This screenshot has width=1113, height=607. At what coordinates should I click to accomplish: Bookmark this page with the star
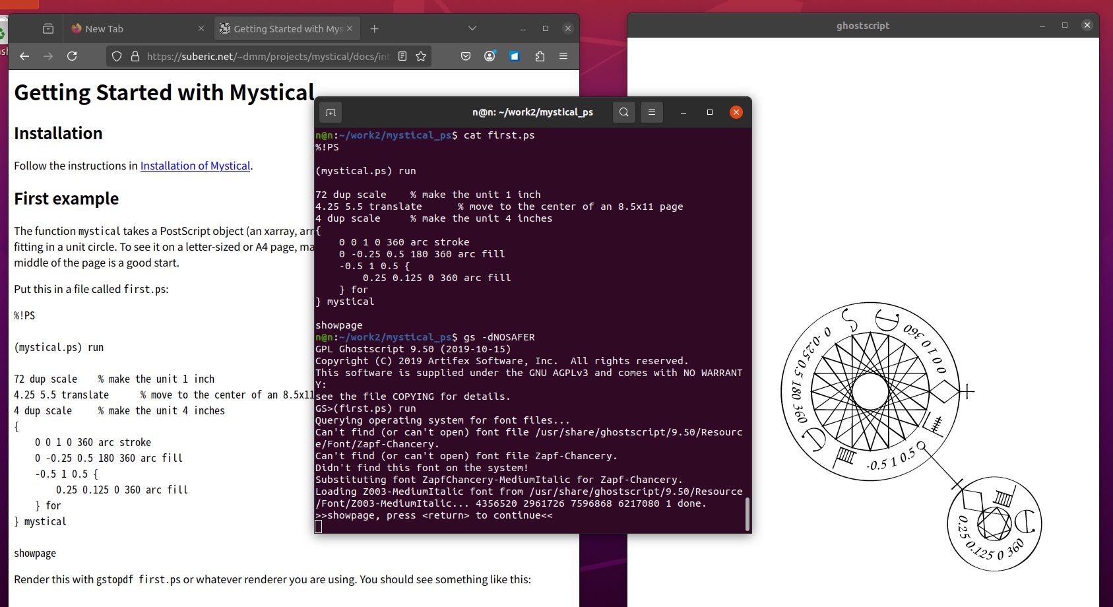[x=421, y=57]
